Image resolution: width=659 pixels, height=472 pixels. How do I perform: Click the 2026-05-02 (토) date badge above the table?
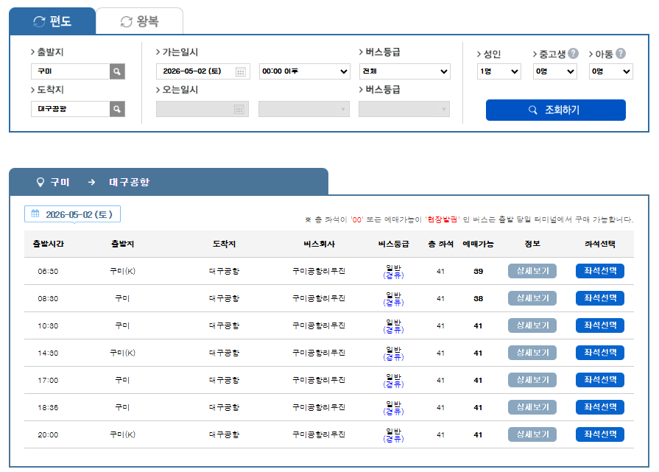click(72, 214)
